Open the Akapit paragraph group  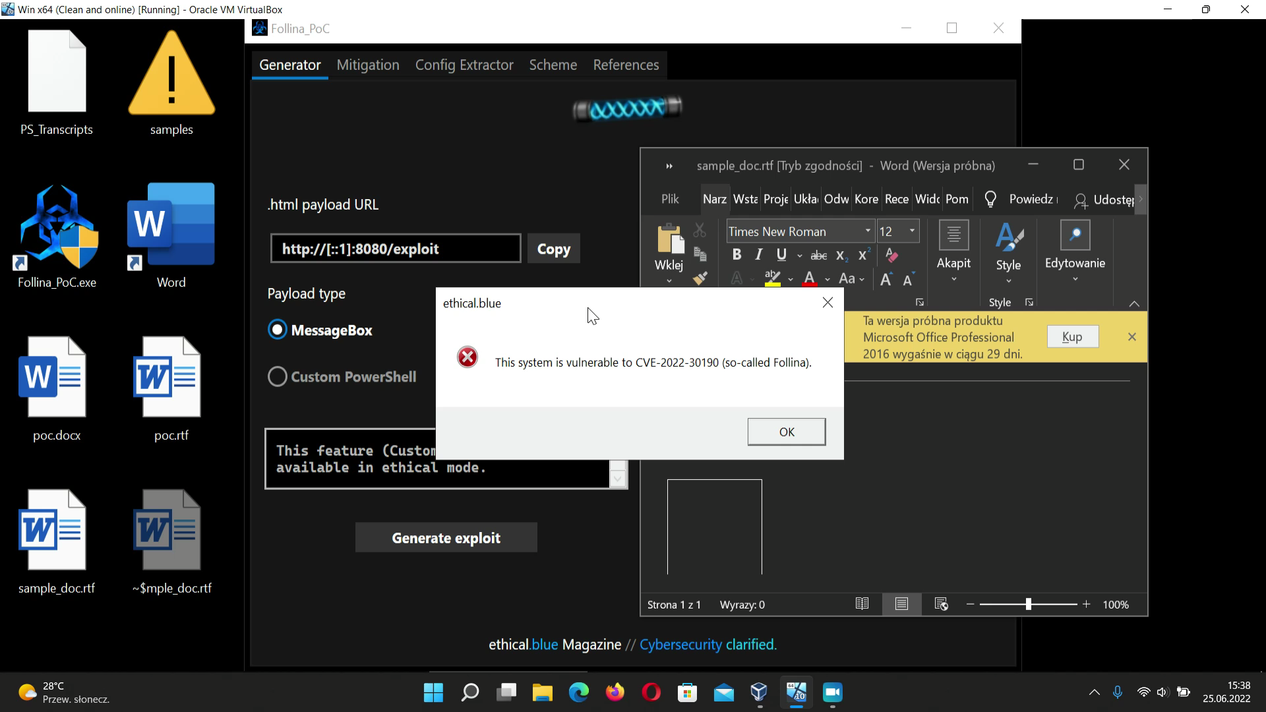point(953,252)
